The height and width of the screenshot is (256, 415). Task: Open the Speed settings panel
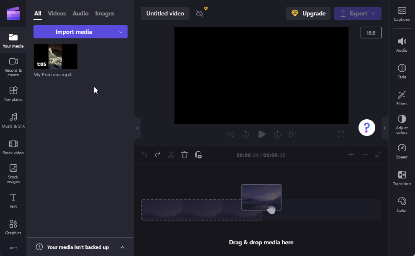(401, 151)
